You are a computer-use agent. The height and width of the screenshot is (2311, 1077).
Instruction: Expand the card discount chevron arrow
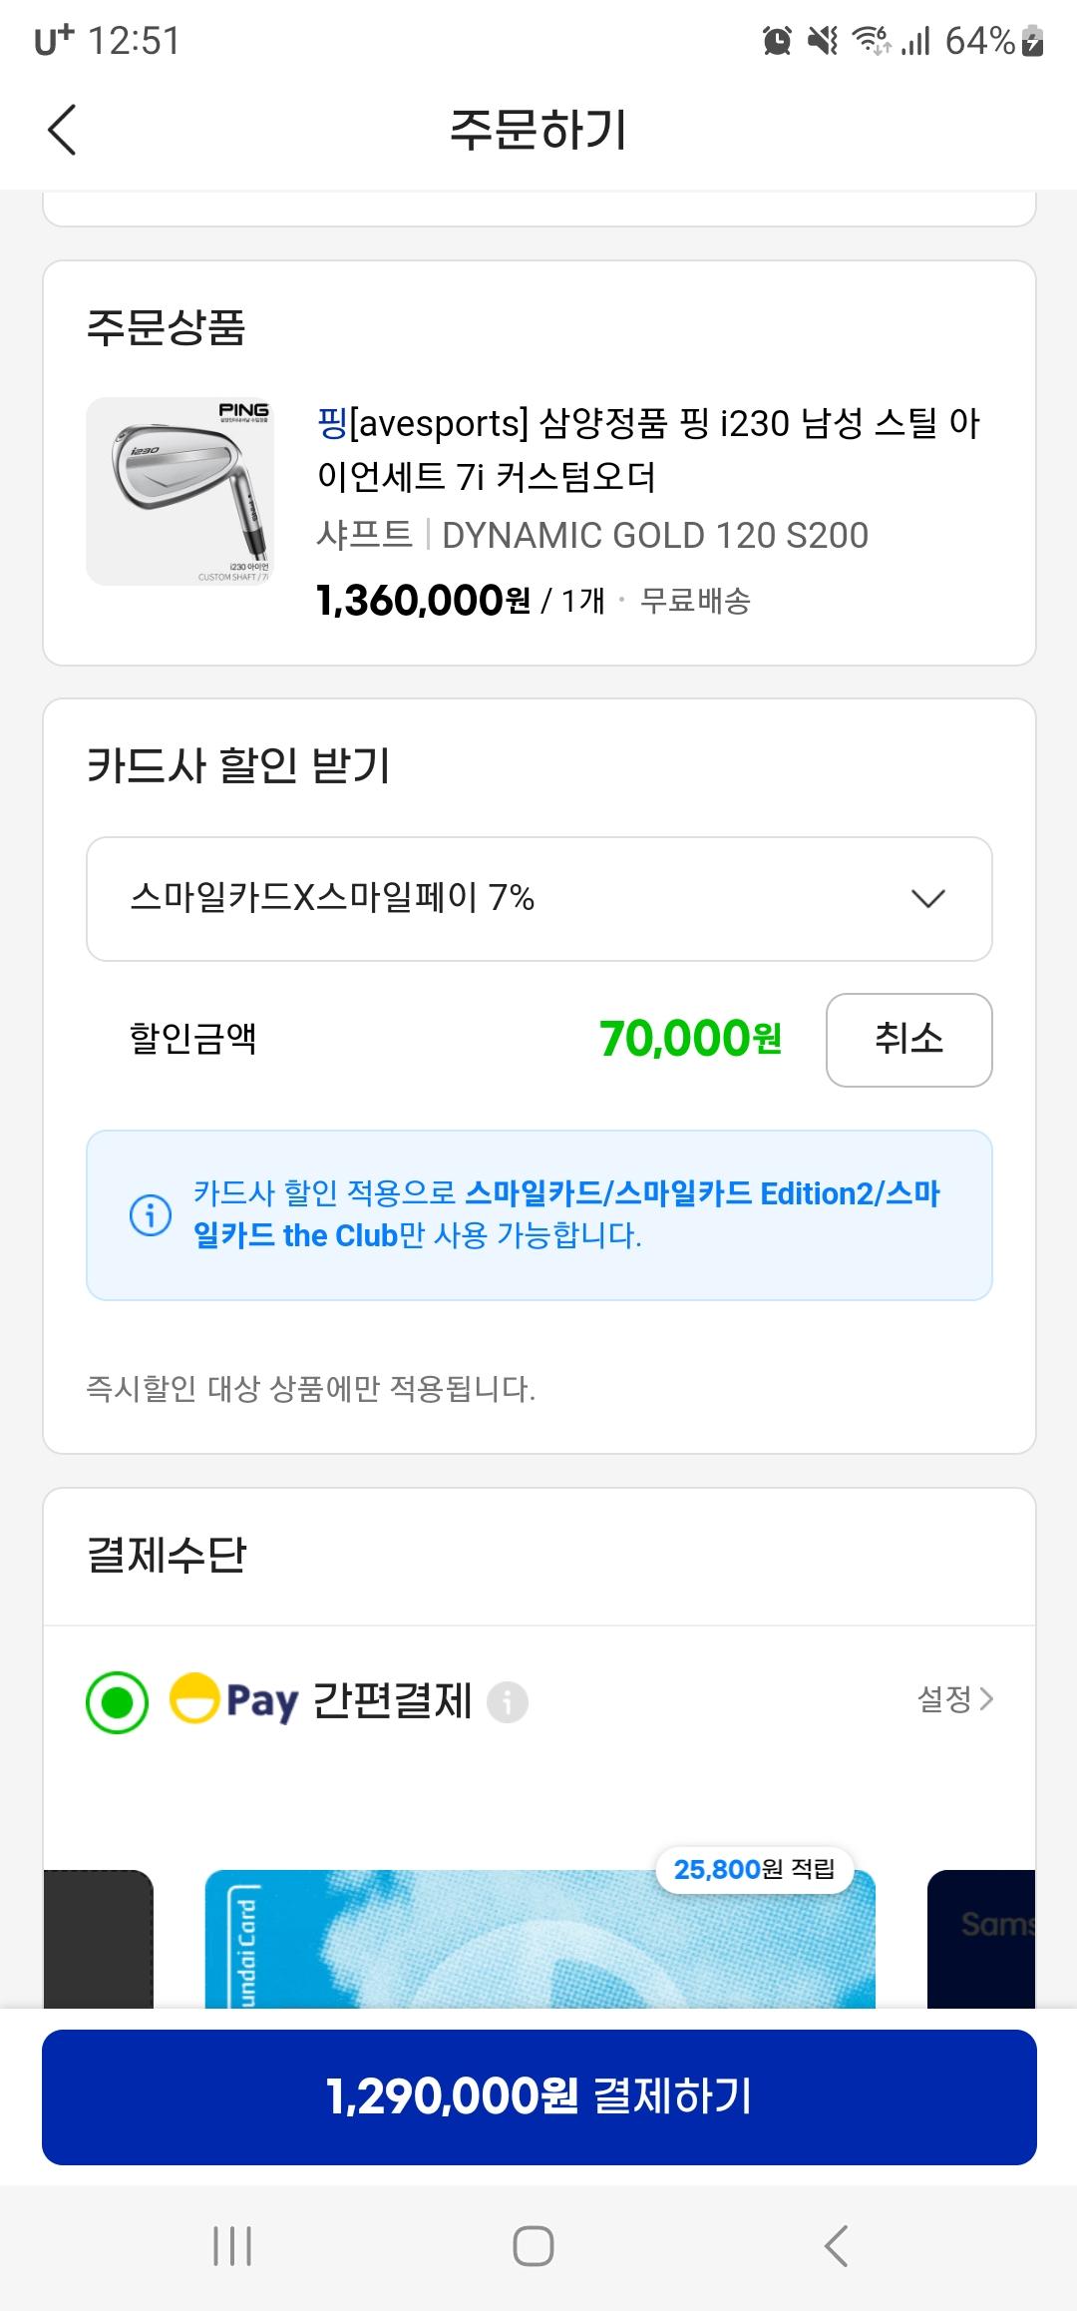(927, 898)
